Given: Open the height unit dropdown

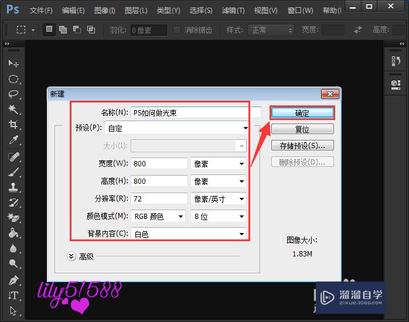Looking at the screenshot, I should coord(219,181).
